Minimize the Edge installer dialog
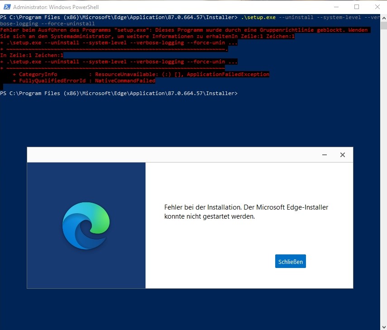387x330 pixels. coord(324,155)
